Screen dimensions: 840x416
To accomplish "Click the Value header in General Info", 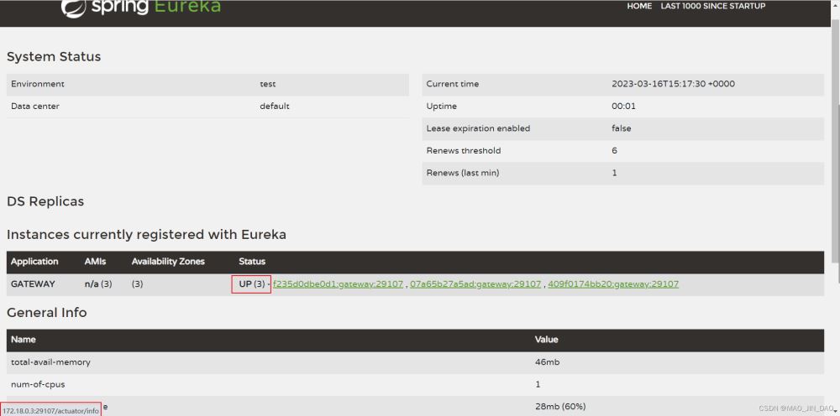I will click(547, 339).
